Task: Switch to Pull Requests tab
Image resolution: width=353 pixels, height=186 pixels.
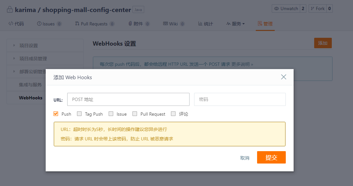Action: coord(95,23)
